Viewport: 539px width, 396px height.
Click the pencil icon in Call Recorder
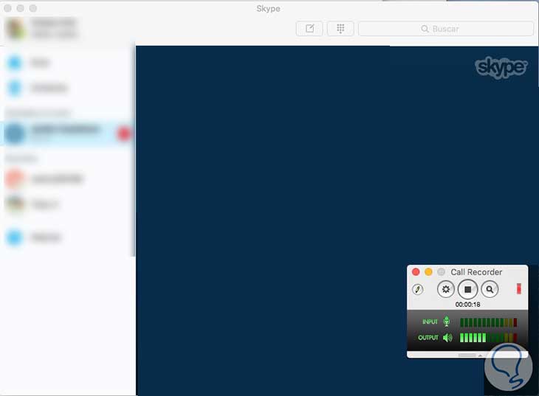tap(418, 289)
